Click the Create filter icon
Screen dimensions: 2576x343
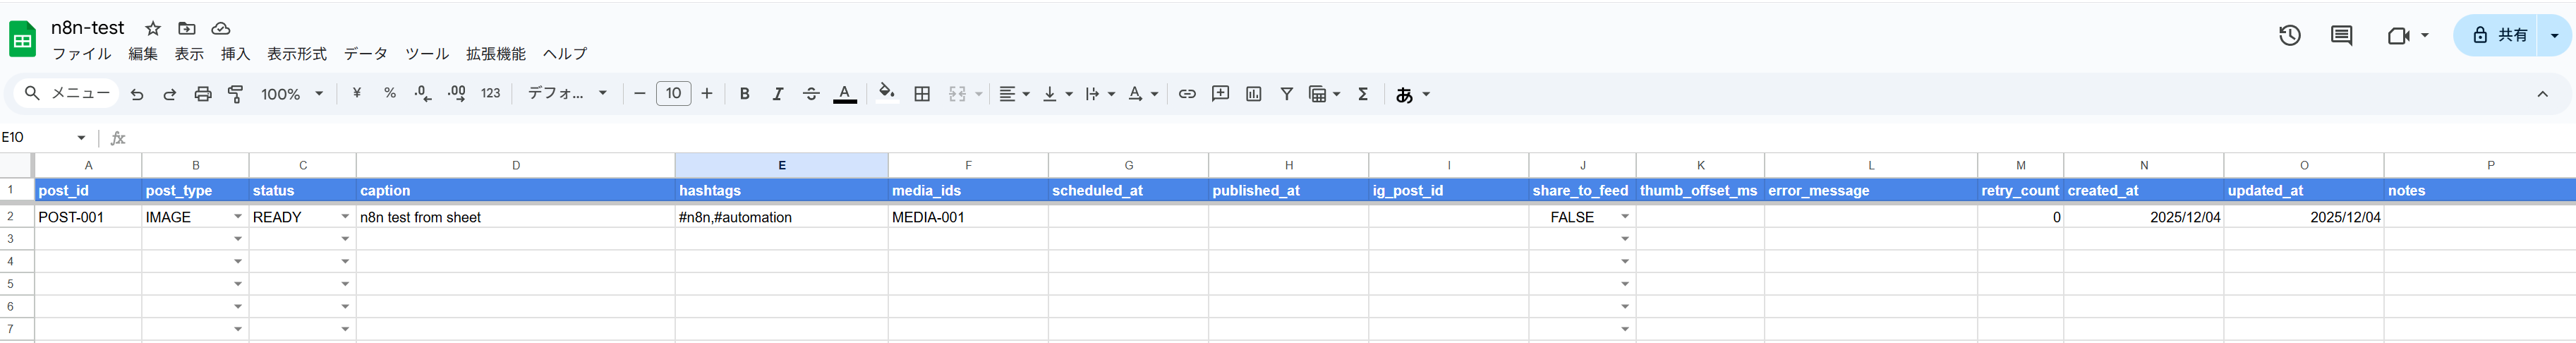point(1286,94)
